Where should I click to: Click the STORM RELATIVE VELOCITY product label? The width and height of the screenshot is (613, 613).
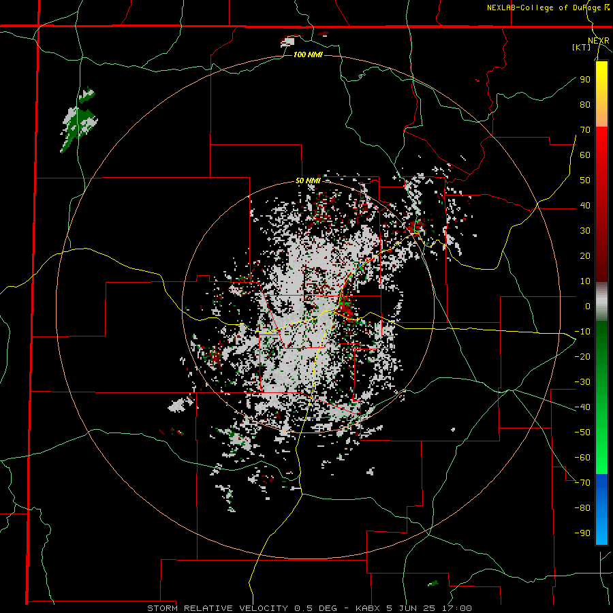218,608
